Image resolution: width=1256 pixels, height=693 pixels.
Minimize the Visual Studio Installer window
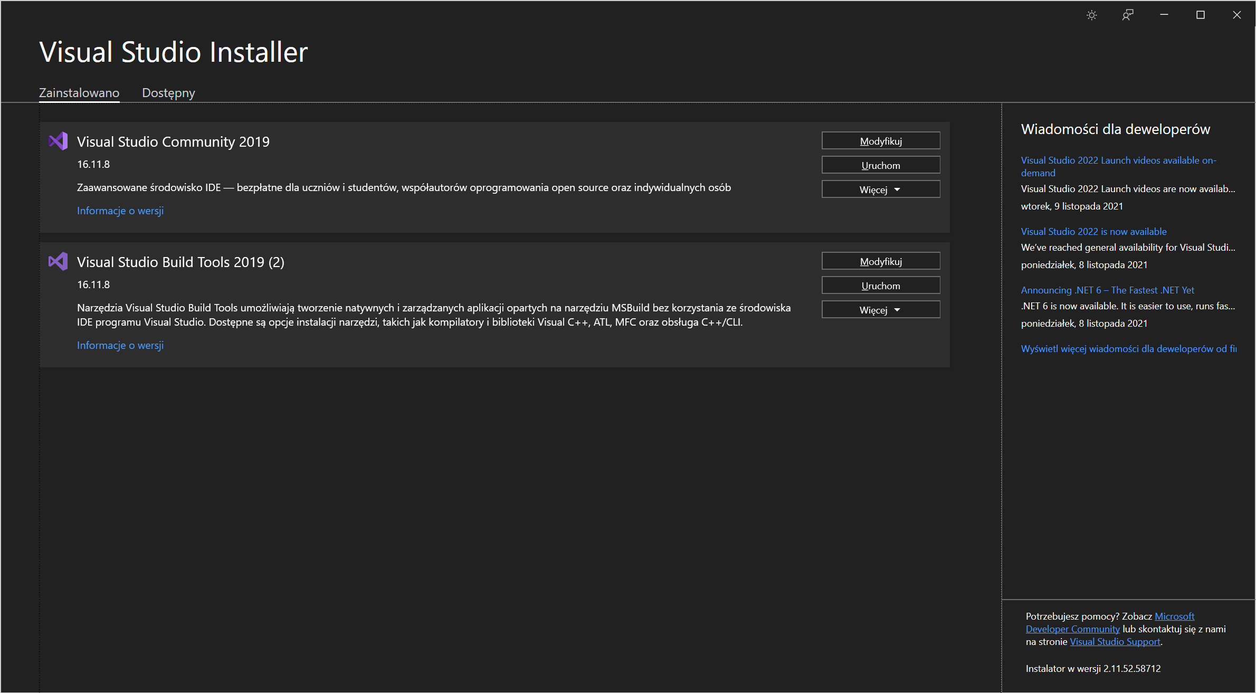click(1164, 15)
